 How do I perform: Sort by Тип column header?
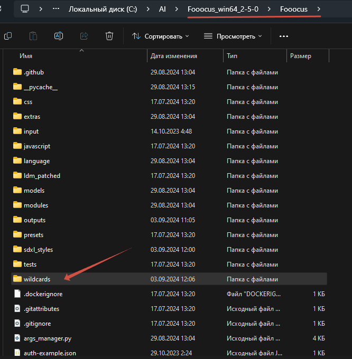pyautogui.click(x=232, y=56)
